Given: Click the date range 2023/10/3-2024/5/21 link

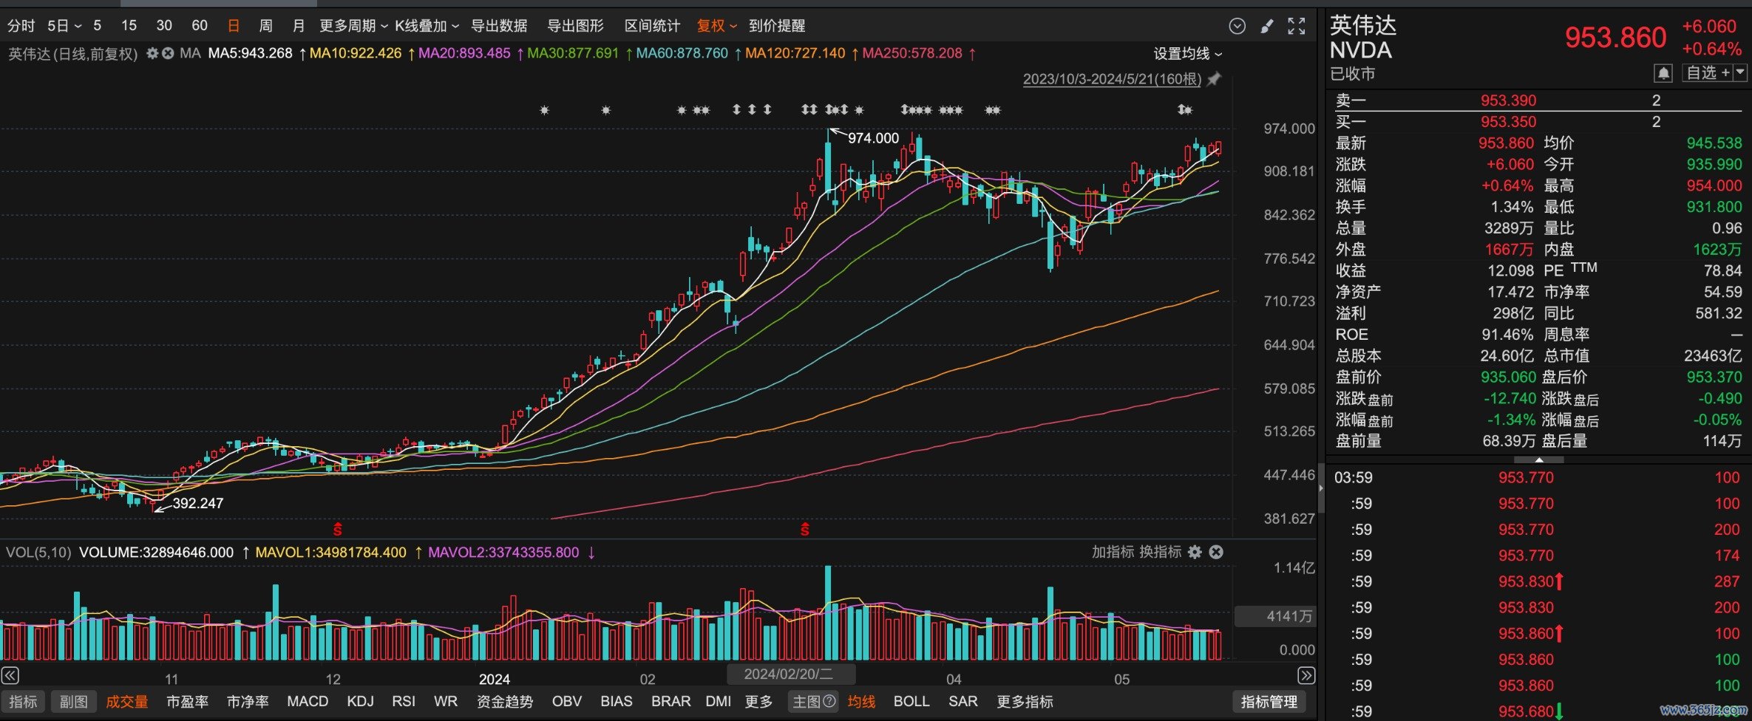Looking at the screenshot, I should pyautogui.click(x=1112, y=79).
